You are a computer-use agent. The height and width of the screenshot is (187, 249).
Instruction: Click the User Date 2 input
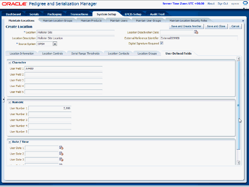click(42, 154)
